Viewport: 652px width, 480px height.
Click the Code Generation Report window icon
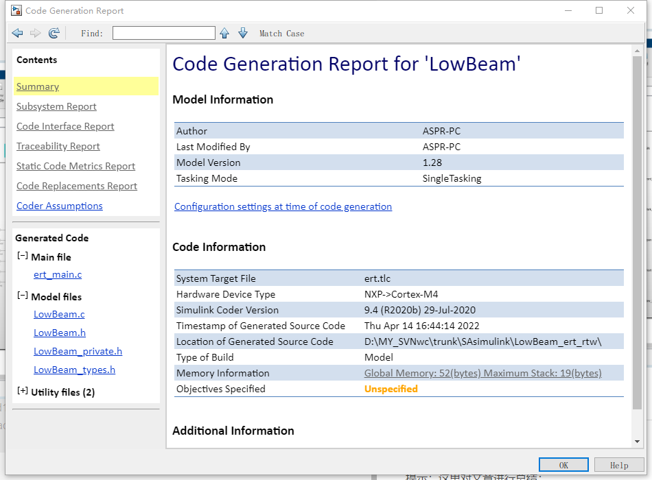point(16,11)
